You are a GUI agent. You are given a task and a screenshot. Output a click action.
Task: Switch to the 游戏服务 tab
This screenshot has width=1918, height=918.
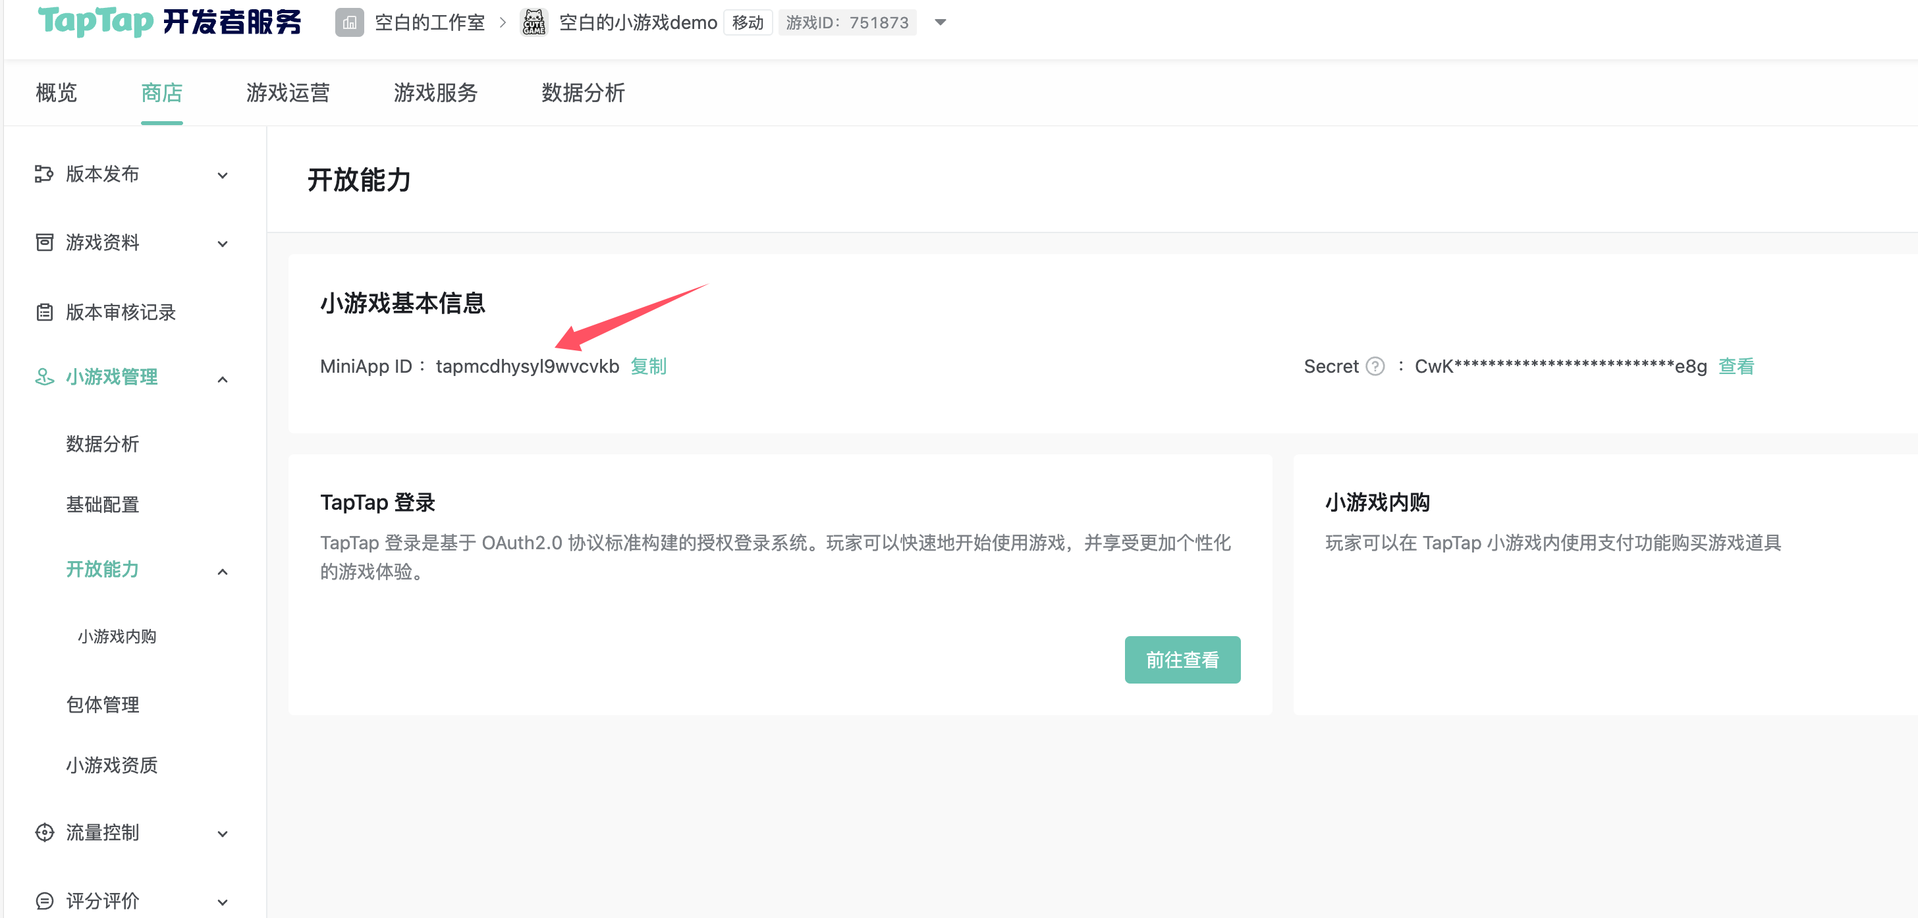coord(435,93)
